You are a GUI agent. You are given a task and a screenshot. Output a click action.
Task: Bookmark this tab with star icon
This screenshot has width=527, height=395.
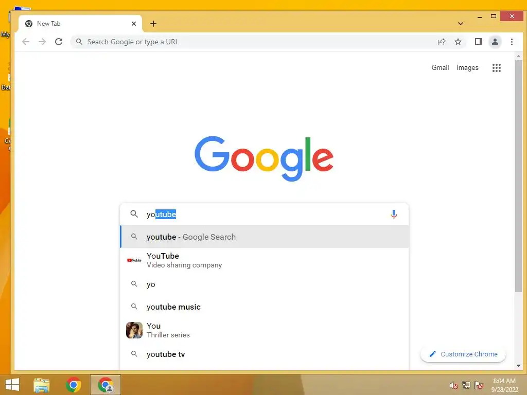(x=458, y=42)
